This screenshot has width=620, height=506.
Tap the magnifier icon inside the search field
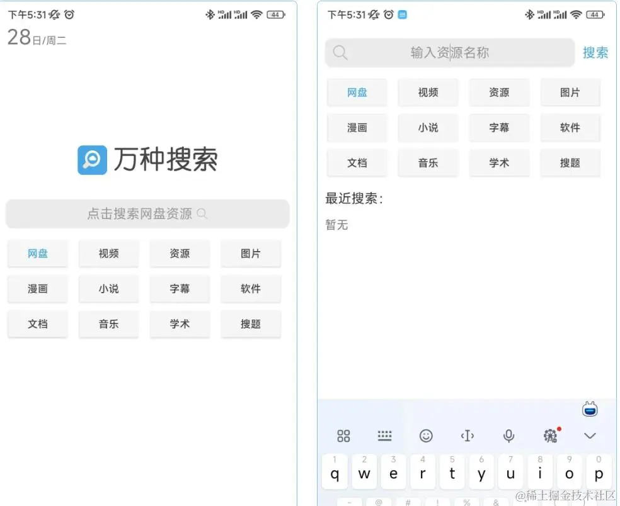340,53
